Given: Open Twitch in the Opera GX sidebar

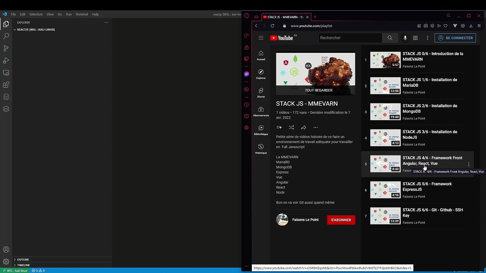Looking at the screenshot, I should [x=246, y=59].
